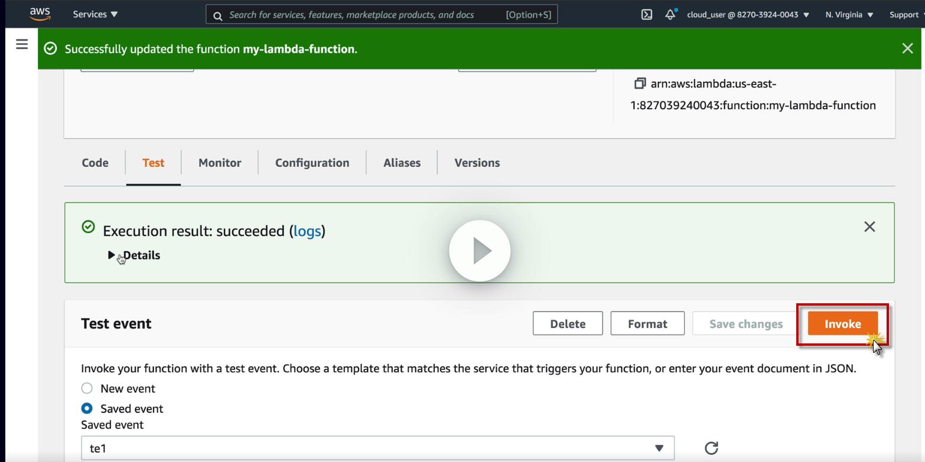This screenshot has width=925, height=462.
Task: Close the execution result panel
Action: 869,227
